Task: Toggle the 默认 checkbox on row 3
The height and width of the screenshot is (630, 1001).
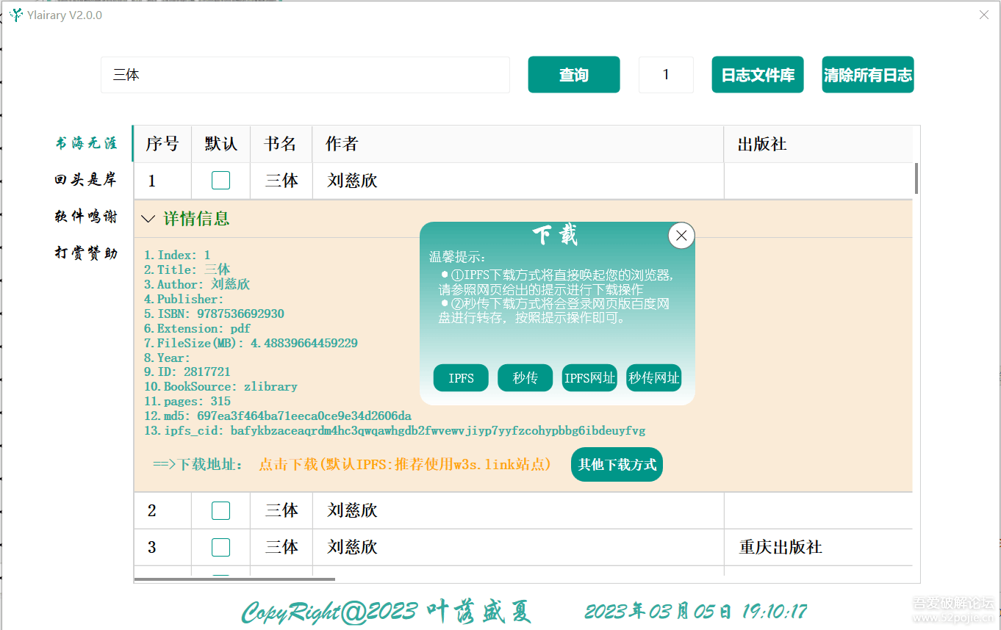Action: pos(220,547)
